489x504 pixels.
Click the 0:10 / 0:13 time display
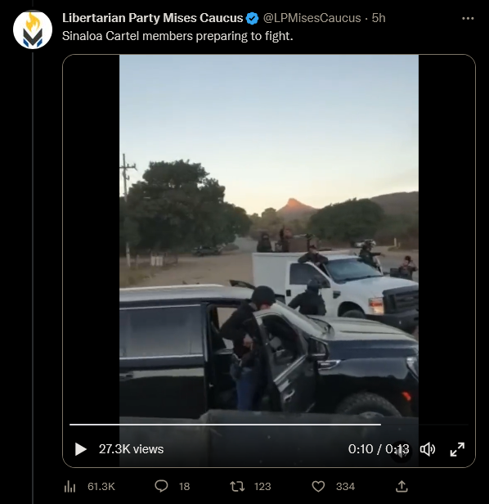click(379, 449)
